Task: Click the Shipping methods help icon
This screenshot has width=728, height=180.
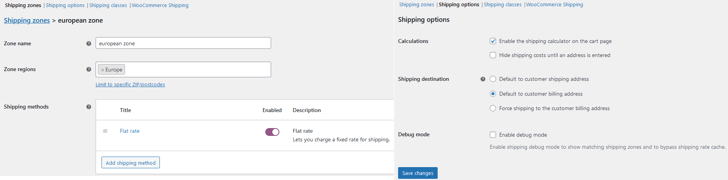Action: (89, 107)
